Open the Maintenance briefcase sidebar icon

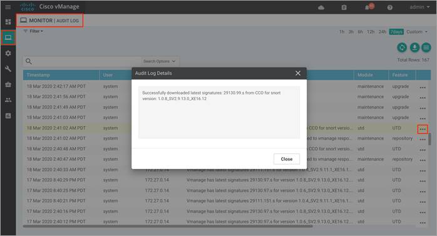tap(8, 85)
